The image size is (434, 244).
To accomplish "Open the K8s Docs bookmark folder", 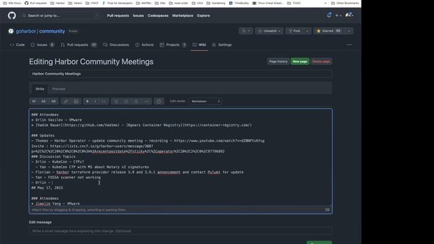I will tap(12, 3).
